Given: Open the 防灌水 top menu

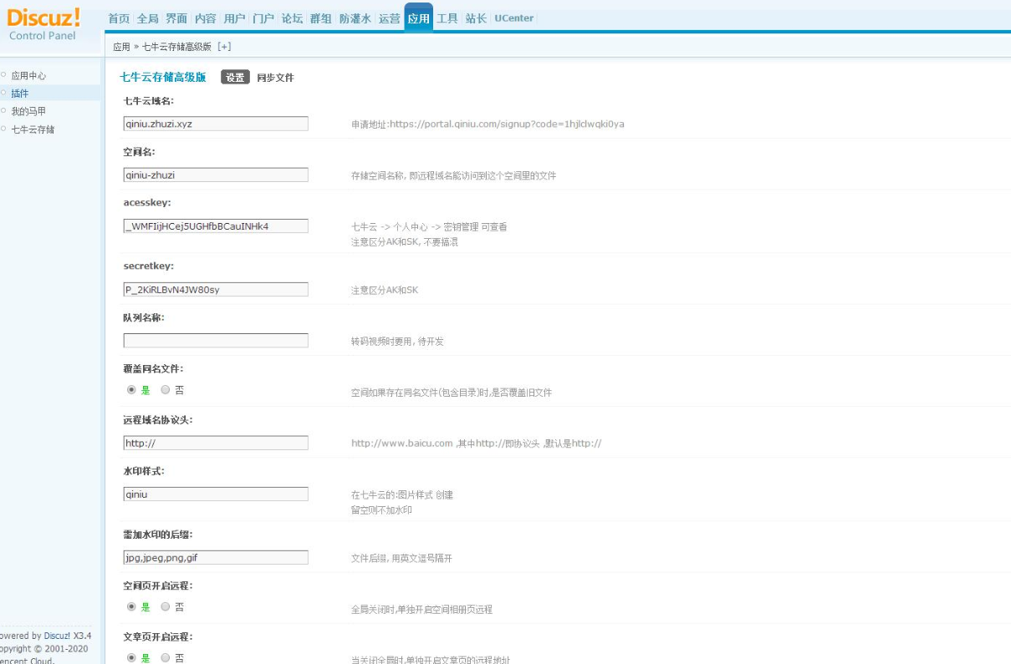Looking at the screenshot, I should (x=355, y=18).
